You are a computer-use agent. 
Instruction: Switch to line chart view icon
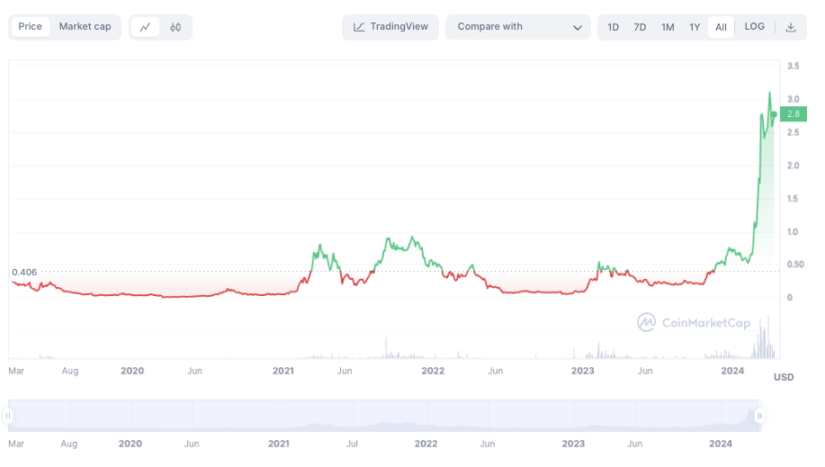145,27
